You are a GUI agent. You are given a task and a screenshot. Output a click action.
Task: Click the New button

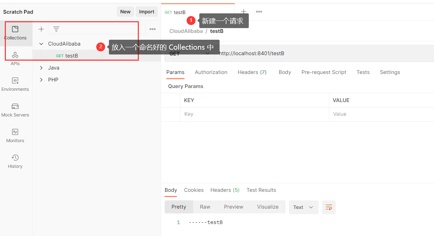125,12
